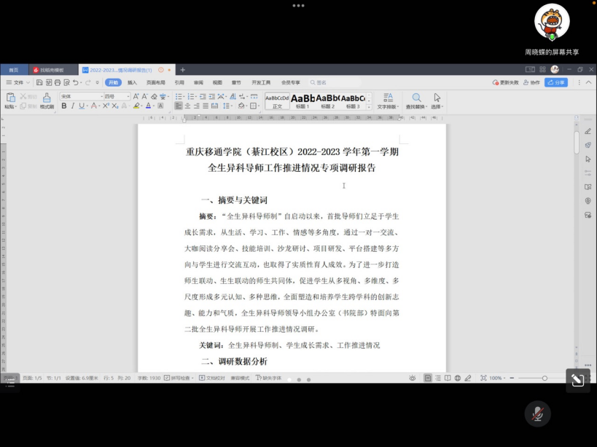Viewport: 597px width, 447px height.
Task: Click the microphone mute button
Action: pos(537,414)
